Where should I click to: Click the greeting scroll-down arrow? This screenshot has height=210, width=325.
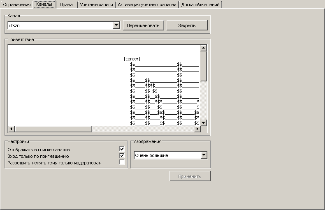coord(203,122)
